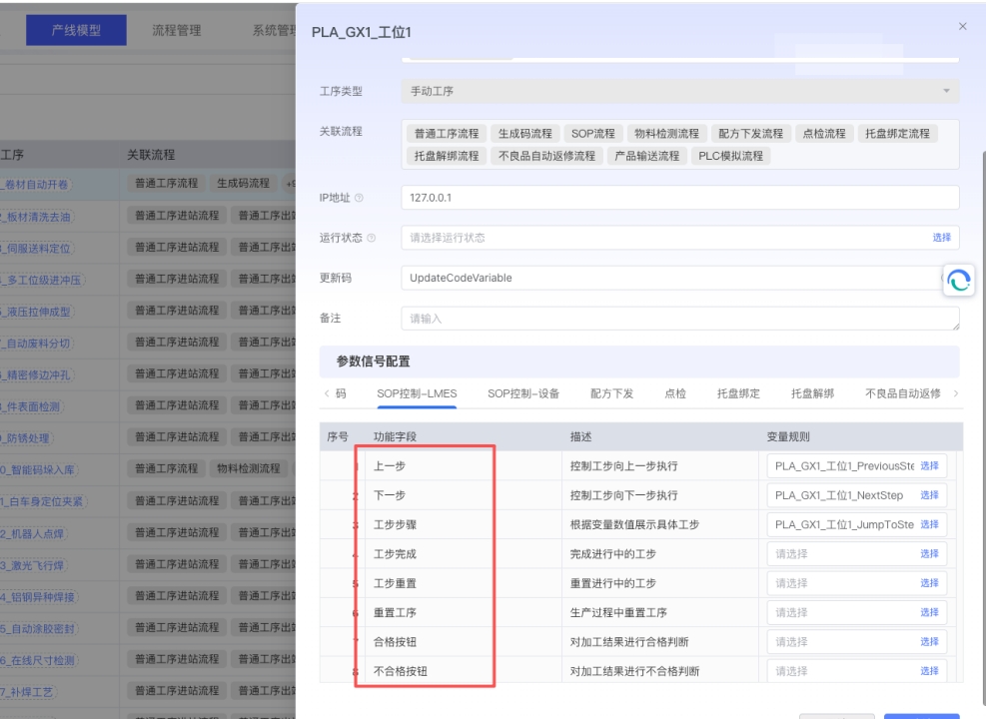Image resolution: width=986 pixels, height=719 pixels.
Task: Open variable selector for 工步完成 row
Action: (x=928, y=553)
